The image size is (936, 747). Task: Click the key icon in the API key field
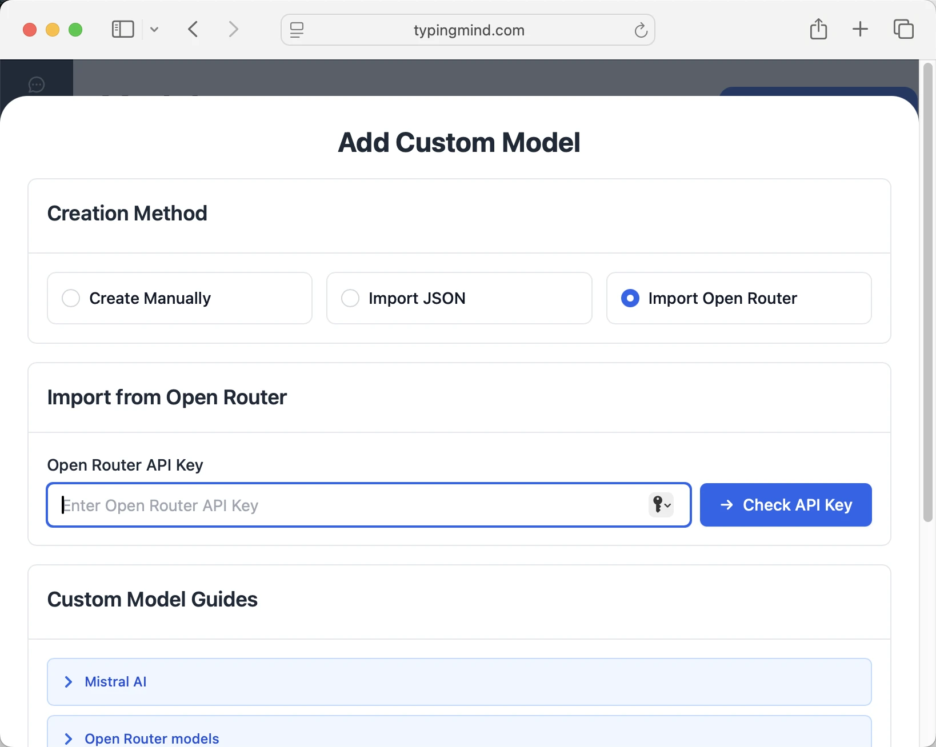661,505
